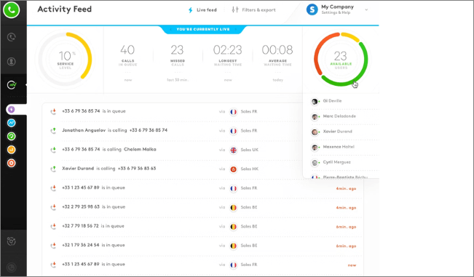Select the red settings sidebar icon
Image resolution: width=474 pixels, height=277 pixels.
pos(12,164)
